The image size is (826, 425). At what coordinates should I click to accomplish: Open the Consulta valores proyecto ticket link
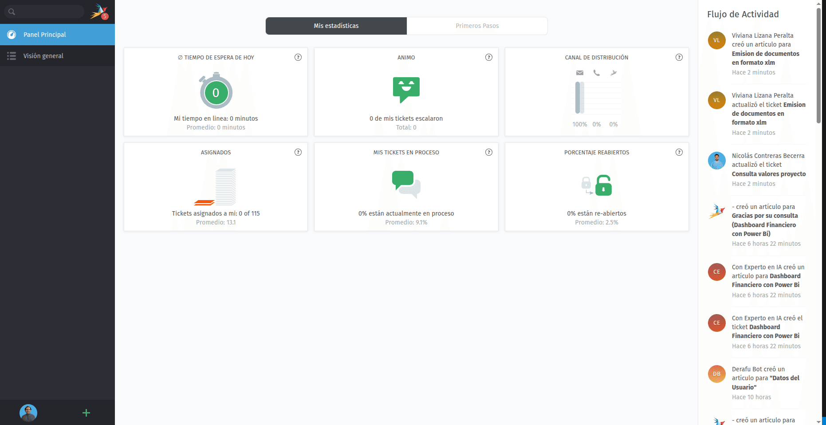[x=768, y=174]
